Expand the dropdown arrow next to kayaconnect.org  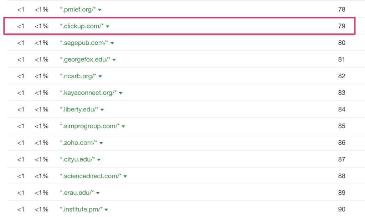[120, 93]
